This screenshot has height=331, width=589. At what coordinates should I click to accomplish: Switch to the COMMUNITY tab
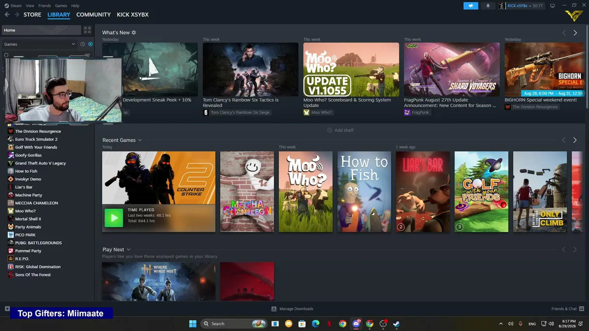pos(93,15)
